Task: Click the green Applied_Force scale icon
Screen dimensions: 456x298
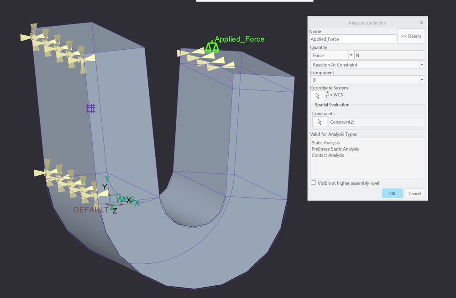Action: coord(211,47)
